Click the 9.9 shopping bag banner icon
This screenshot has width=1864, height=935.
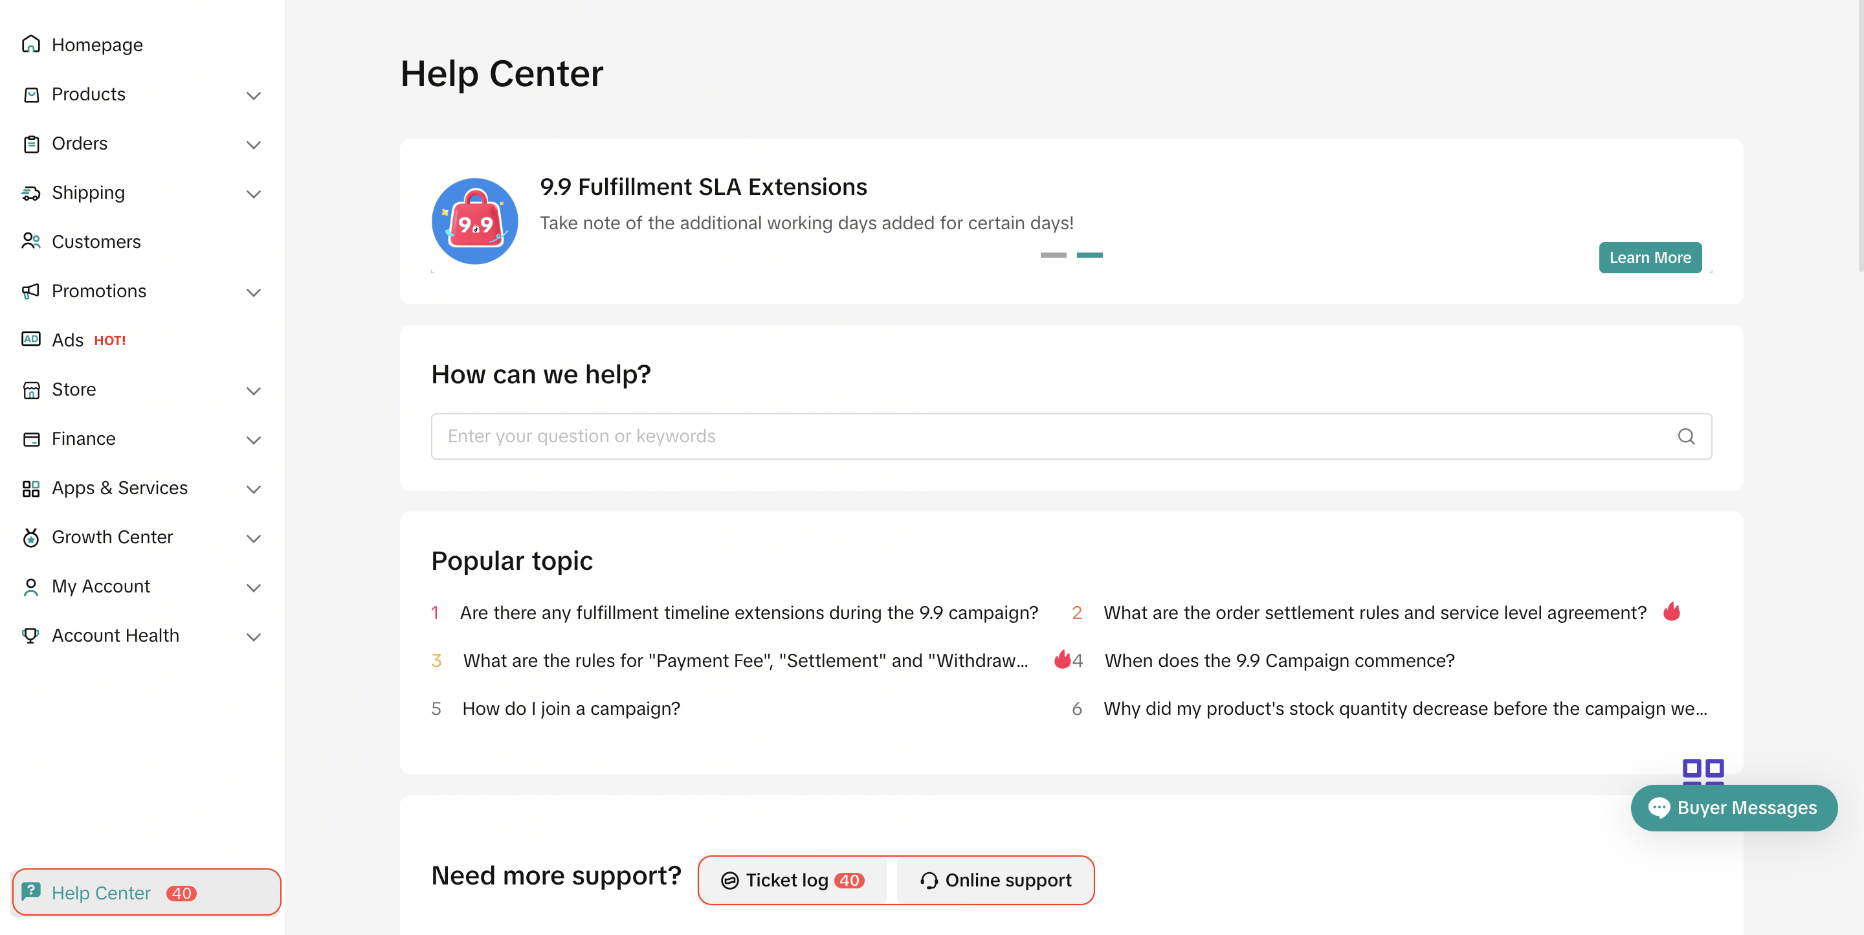[474, 221]
